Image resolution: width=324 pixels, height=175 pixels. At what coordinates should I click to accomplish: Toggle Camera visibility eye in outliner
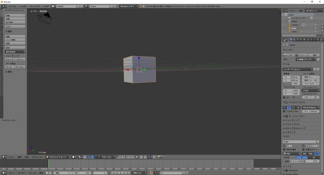click(x=315, y=25)
